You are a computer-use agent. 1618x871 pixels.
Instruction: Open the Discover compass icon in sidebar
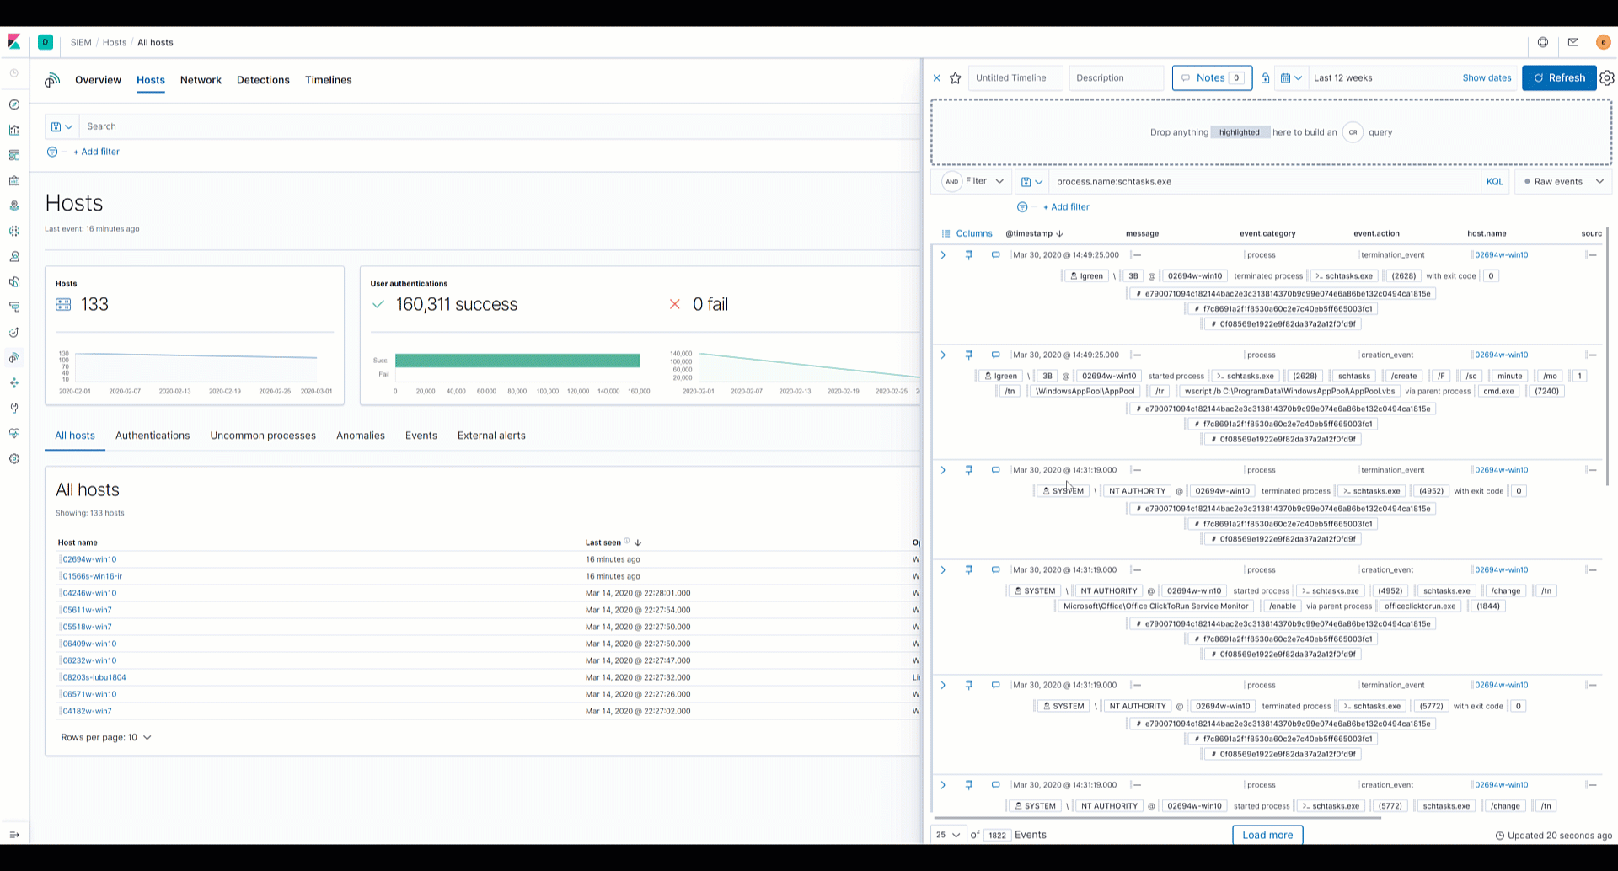(x=13, y=104)
